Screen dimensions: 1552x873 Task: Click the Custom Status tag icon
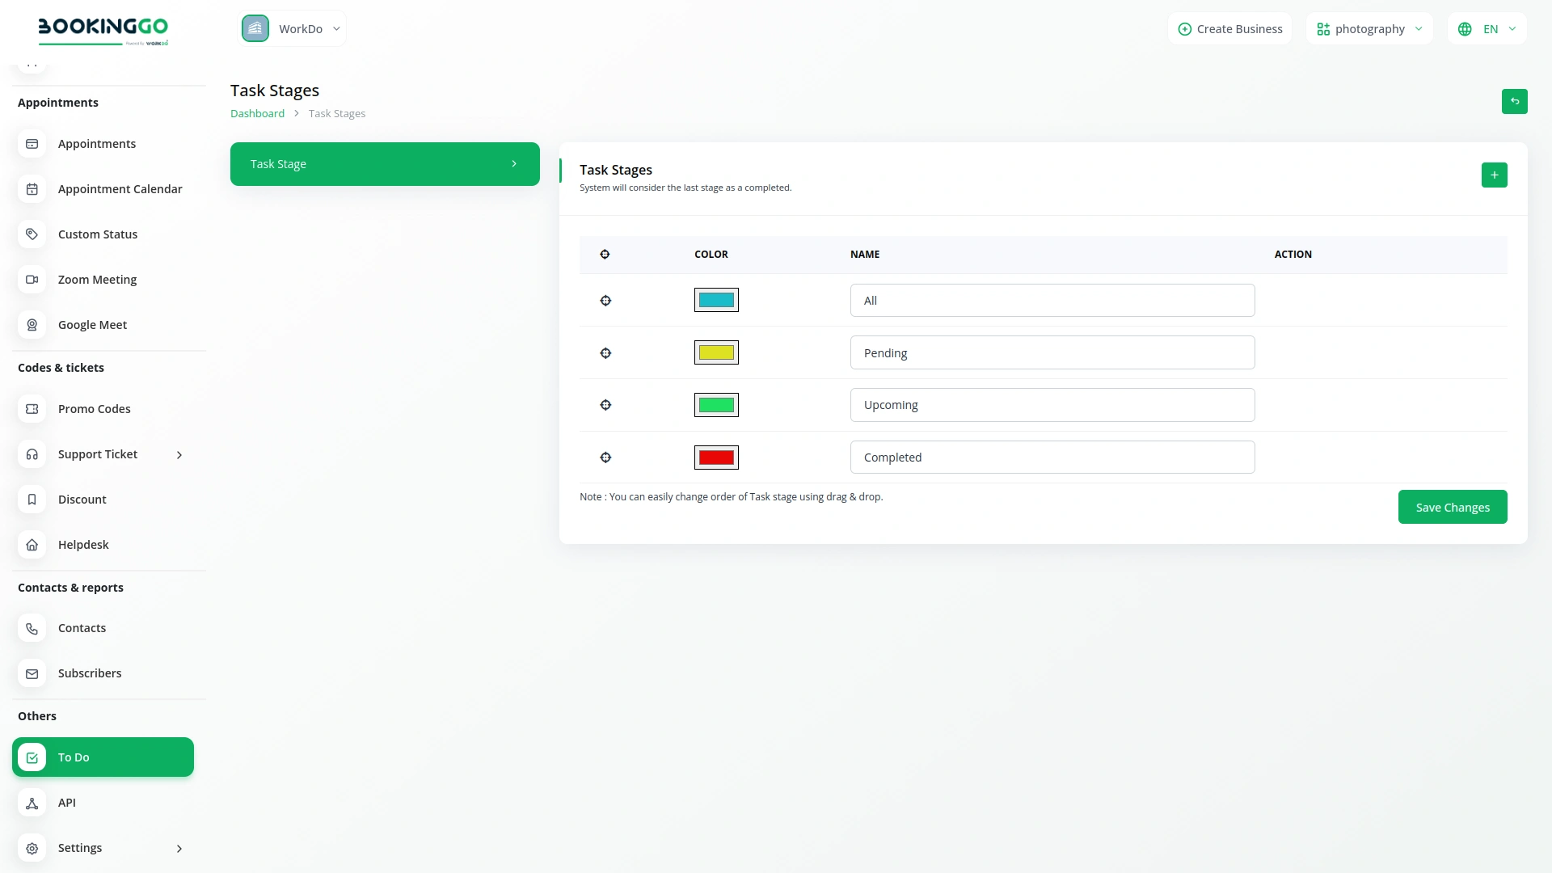(x=32, y=234)
